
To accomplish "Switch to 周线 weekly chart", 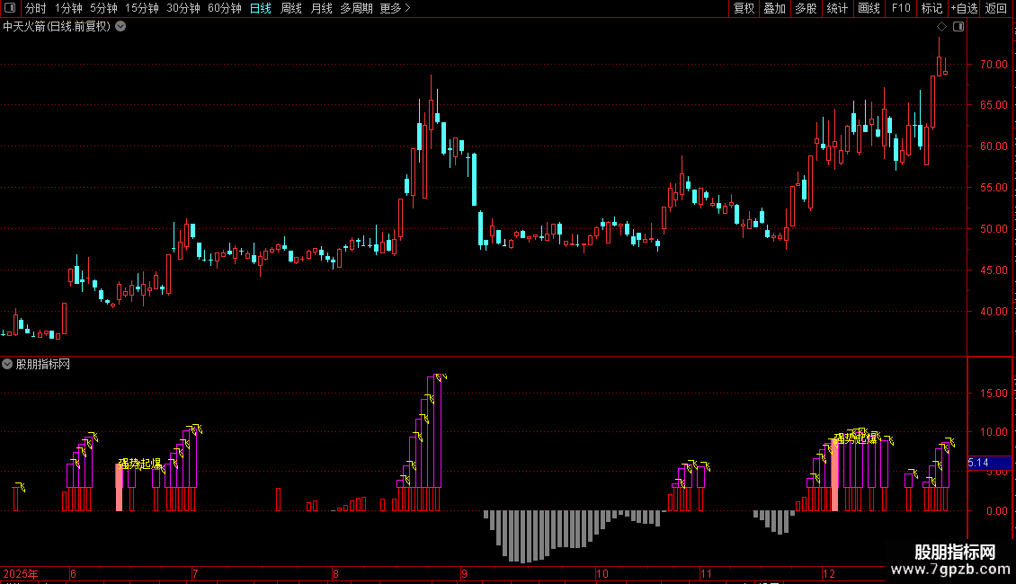I will click(x=291, y=8).
